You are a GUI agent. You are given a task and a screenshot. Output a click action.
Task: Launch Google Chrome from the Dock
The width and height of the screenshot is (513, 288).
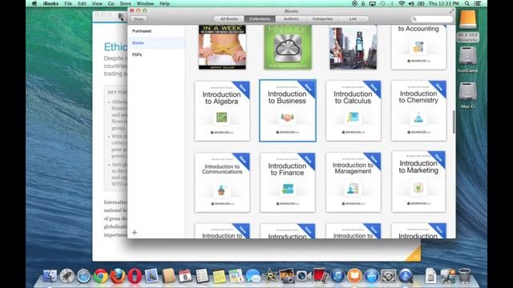click(x=101, y=276)
